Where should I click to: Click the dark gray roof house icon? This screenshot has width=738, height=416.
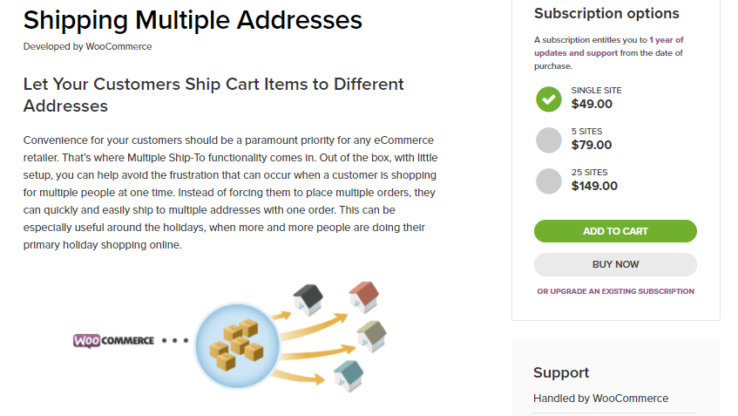(x=308, y=298)
